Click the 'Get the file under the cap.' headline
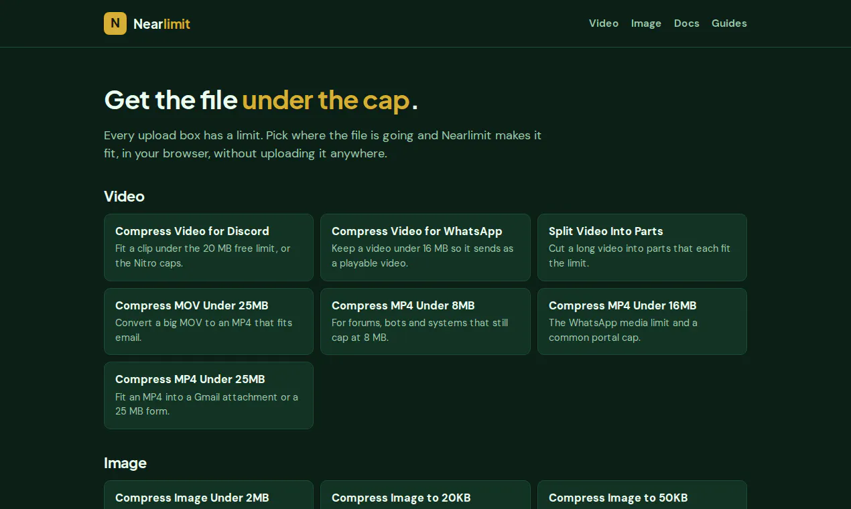This screenshot has width=851, height=509. [261, 100]
